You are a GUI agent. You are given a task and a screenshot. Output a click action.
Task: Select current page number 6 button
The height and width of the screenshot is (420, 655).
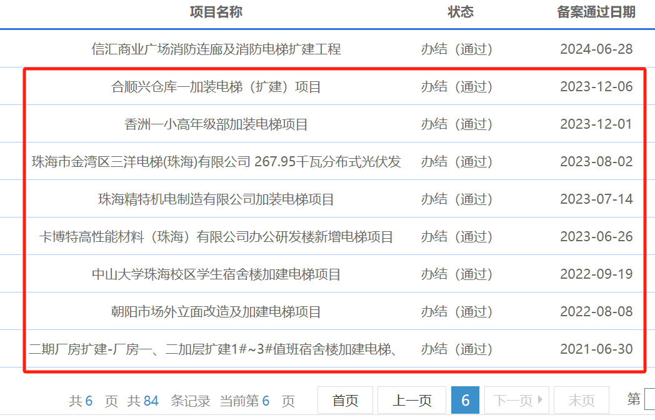(466, 401)
